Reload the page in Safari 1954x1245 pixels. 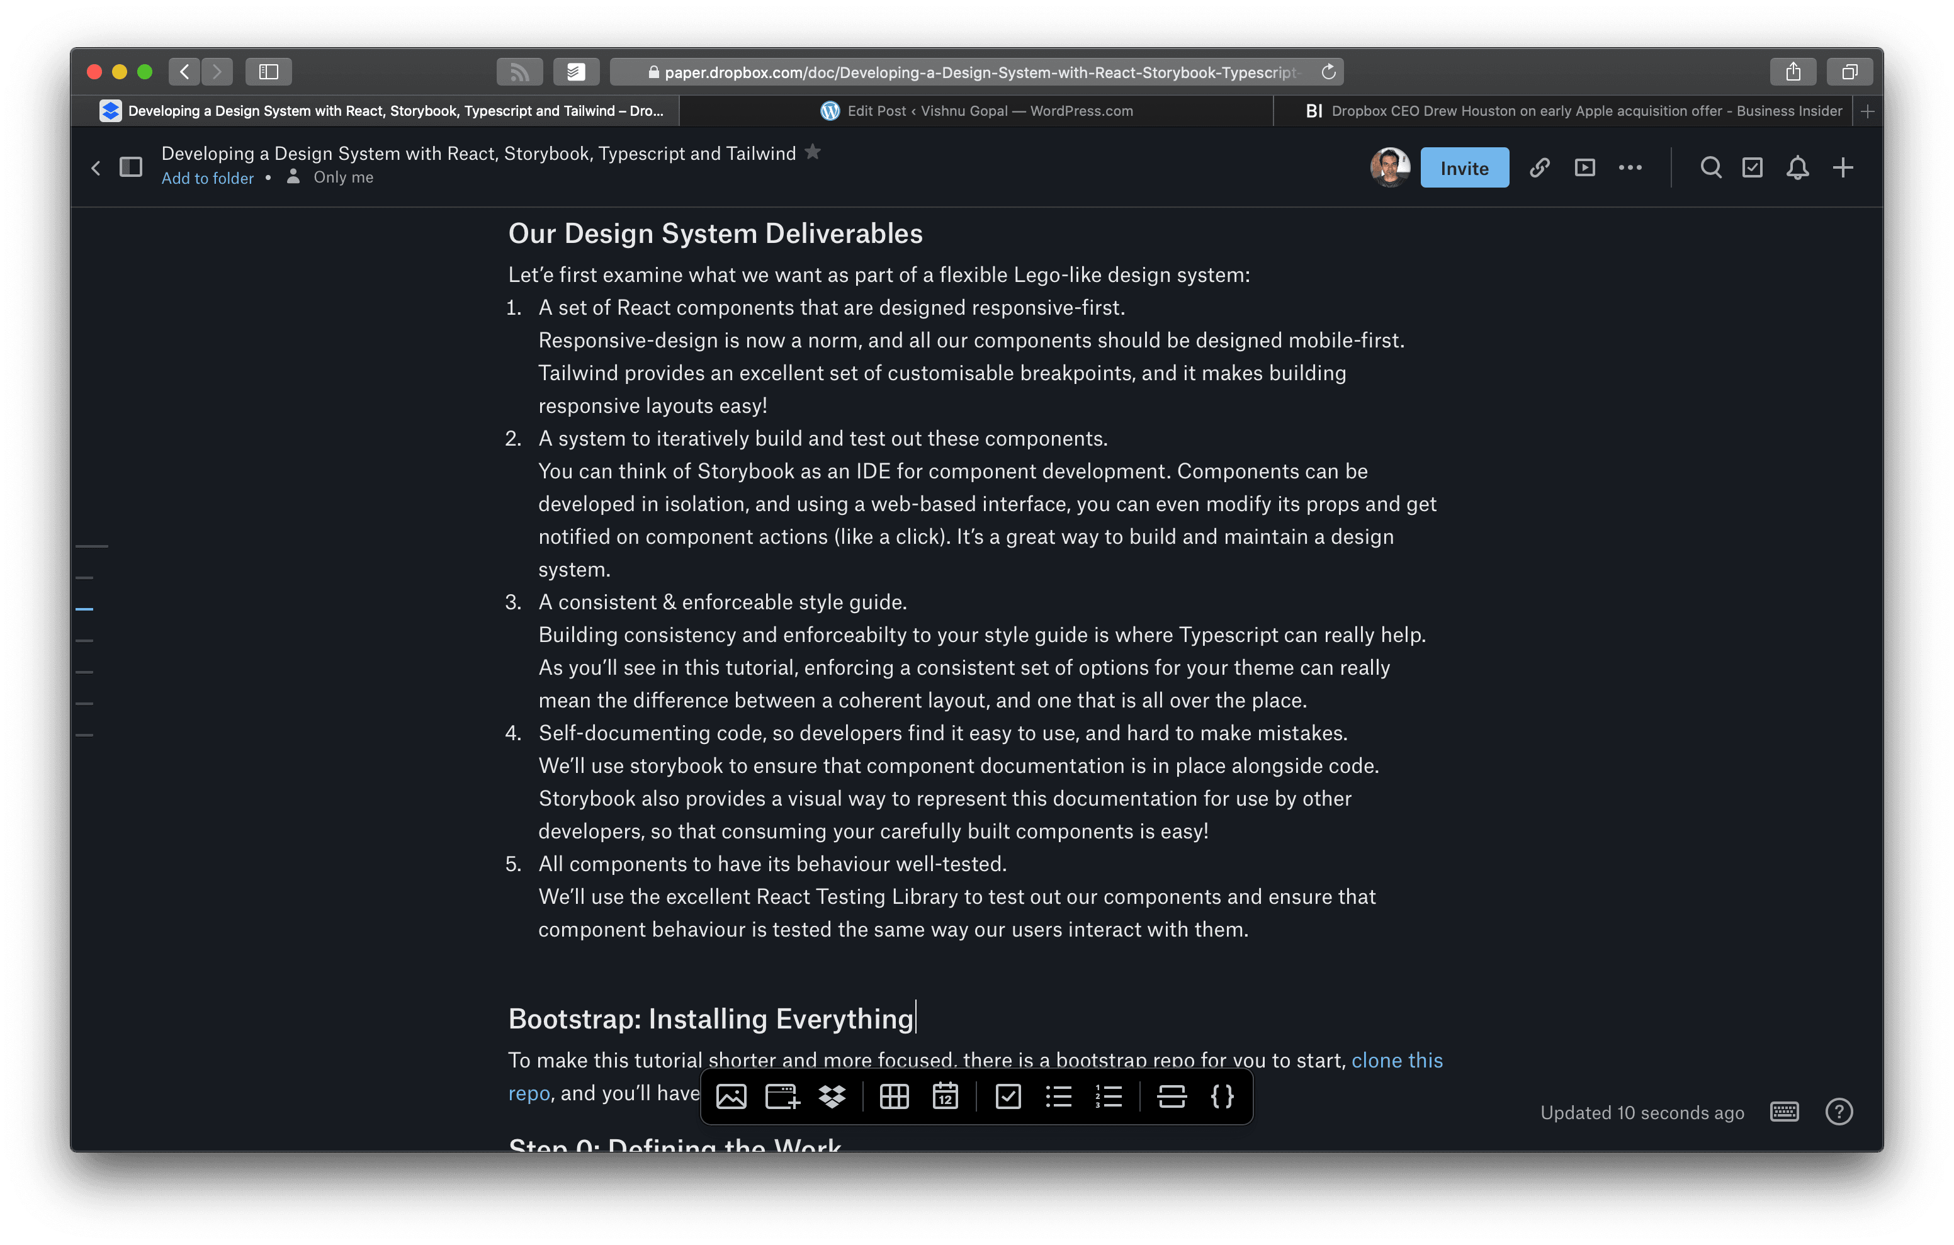click(1328, 72)
